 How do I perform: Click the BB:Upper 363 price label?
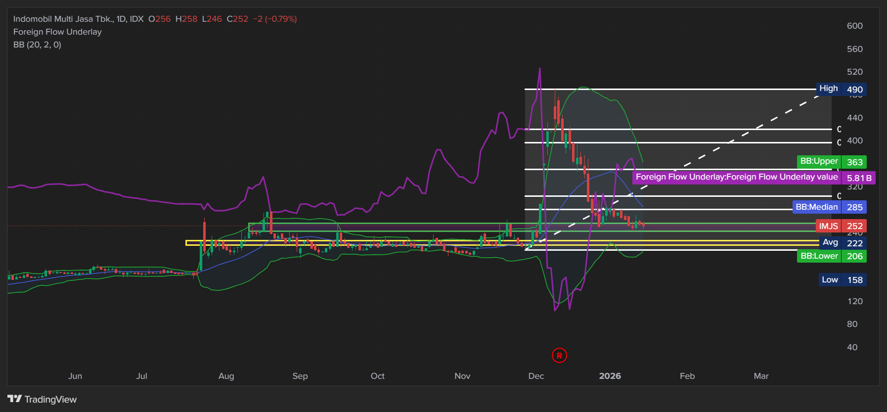point(832,162)
